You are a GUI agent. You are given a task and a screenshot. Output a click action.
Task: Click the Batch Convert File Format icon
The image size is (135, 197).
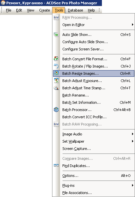pos(56,59)
